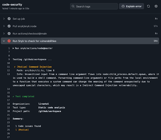Click the Pull snyk/snyk:node label
The width and height of the screenshot is (161, 140).
point(25,26)
